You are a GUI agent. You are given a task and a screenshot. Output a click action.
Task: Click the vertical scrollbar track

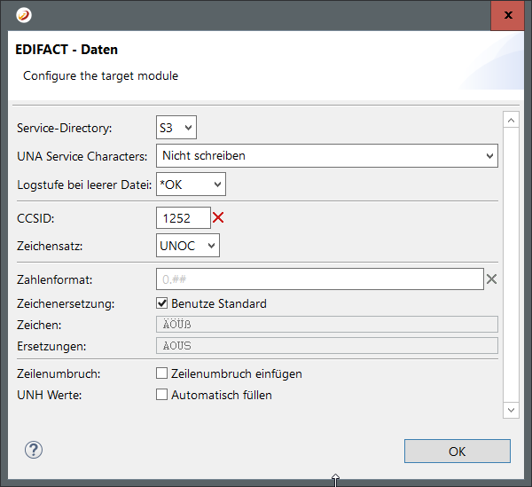(x=510, y=266)
